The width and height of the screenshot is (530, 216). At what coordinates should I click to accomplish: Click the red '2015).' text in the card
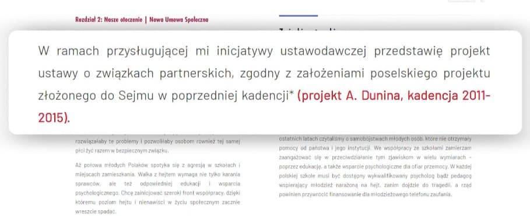coord(54,118)
